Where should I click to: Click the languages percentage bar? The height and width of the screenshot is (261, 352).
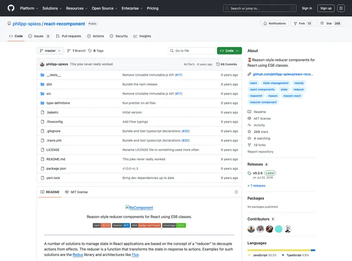[x=281, y=250]
